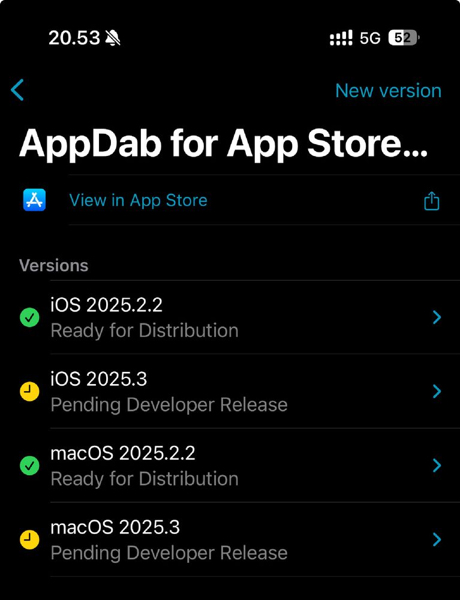Select the macOS 2025.2.2 version title
This screenshot has height=600, width=460.
click(x=123, y=454)
